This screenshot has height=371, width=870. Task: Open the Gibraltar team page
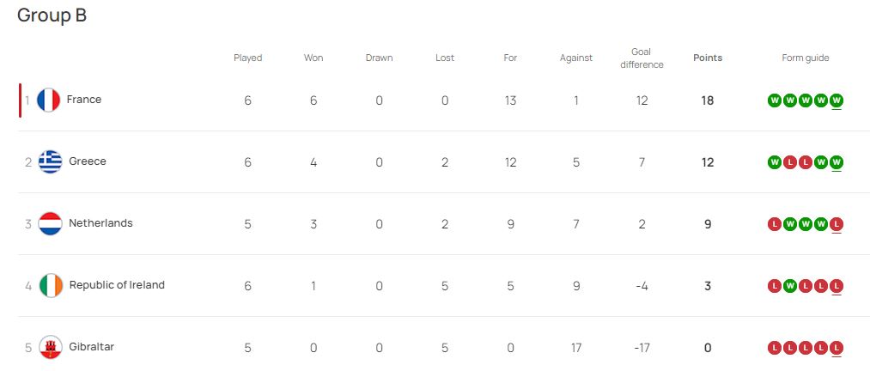[x=92, y=347]
